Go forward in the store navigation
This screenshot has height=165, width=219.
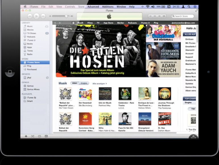click(60, 23)
